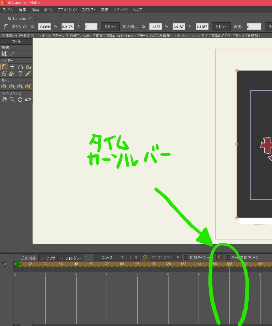Image resolution: width=272 pixels, height=326 pixels.
Task: Open the オニオンスキン dropdown
Action: pyautogui.click(x=165, y=257)
